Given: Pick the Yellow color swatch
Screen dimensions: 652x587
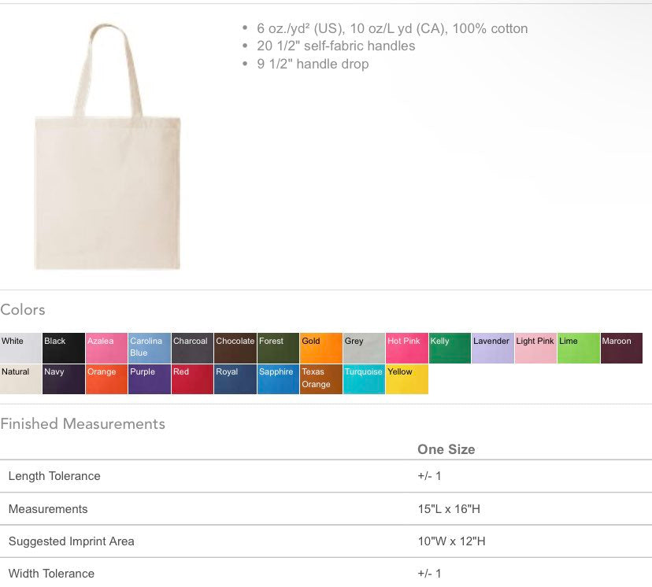Looking at the screenshot, I should pyautogui.click(x=406, y=379).
